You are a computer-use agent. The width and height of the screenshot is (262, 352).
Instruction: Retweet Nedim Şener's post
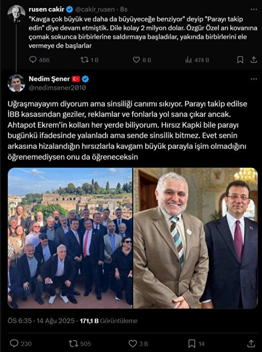click(x=73, y=344)
